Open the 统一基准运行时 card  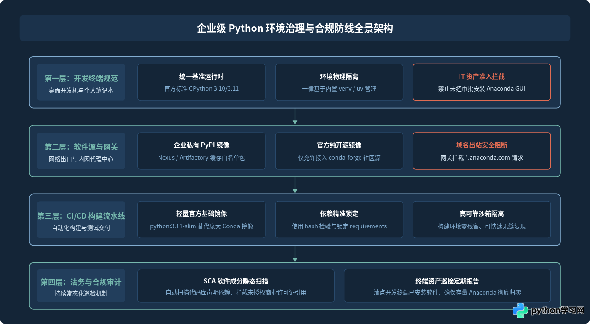[x=201, y=82]
